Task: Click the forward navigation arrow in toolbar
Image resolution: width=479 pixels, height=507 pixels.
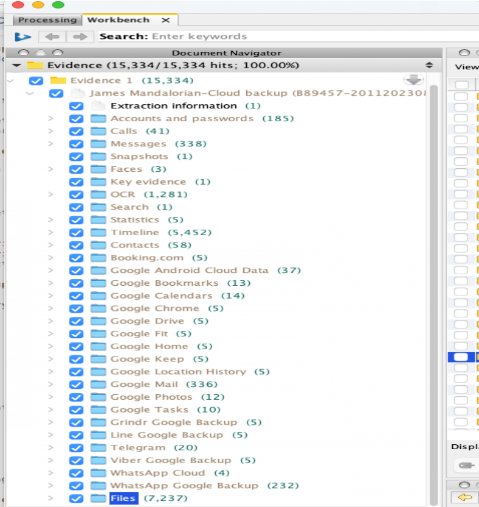Action: (79, 37)
